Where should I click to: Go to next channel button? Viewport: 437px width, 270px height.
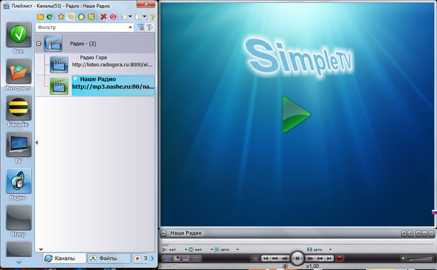[329, 259]
